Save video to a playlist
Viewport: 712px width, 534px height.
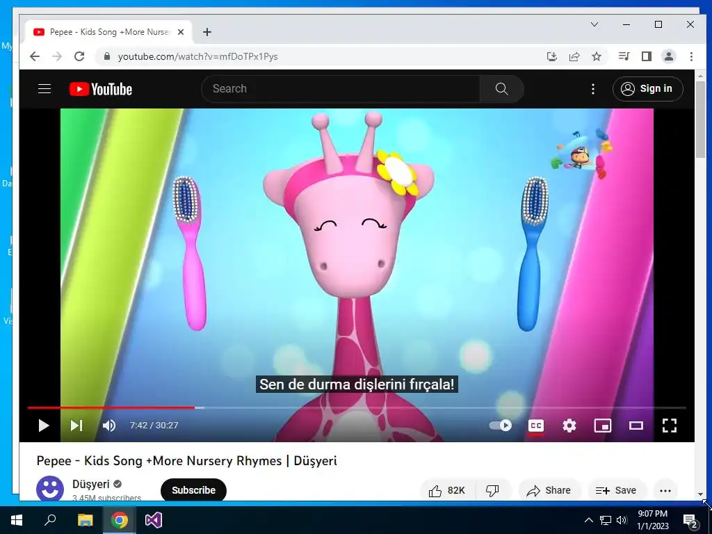click(616, 490)
